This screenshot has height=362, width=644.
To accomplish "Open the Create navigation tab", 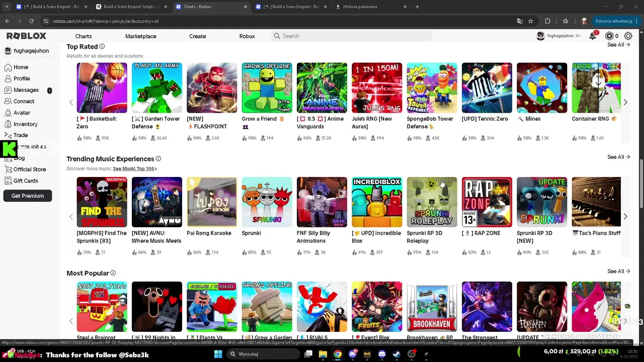I will [197, 36].
